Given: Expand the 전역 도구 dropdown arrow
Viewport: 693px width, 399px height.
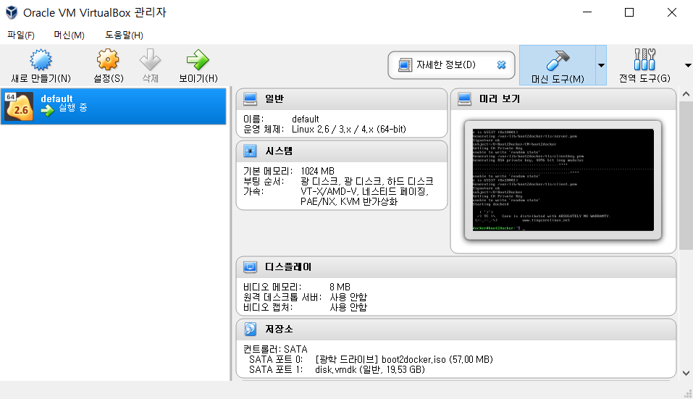Looking at the screenshot, I should tap(688, 65).
